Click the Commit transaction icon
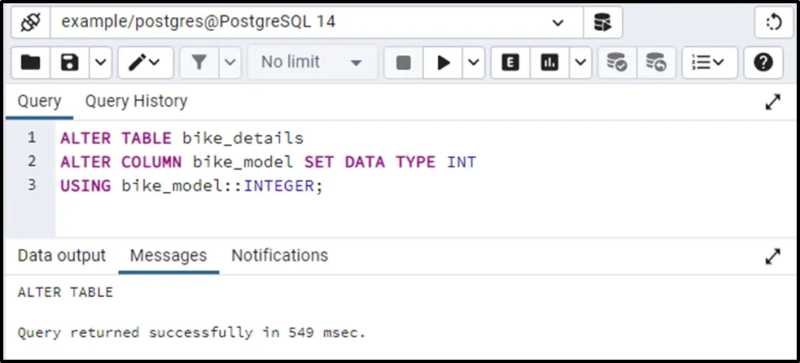Viewport: 800px width, 363px height. coord(616,62)
